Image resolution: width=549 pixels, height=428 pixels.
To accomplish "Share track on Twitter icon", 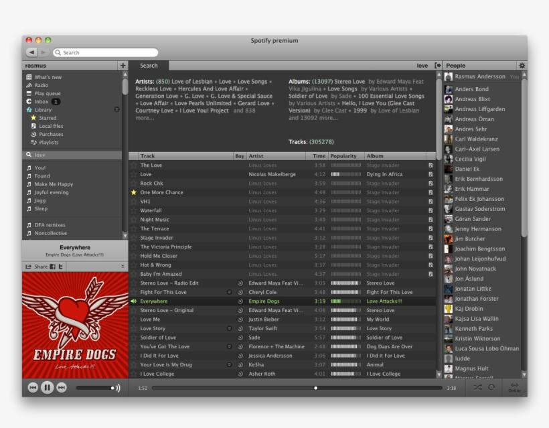I will (60, 267).
